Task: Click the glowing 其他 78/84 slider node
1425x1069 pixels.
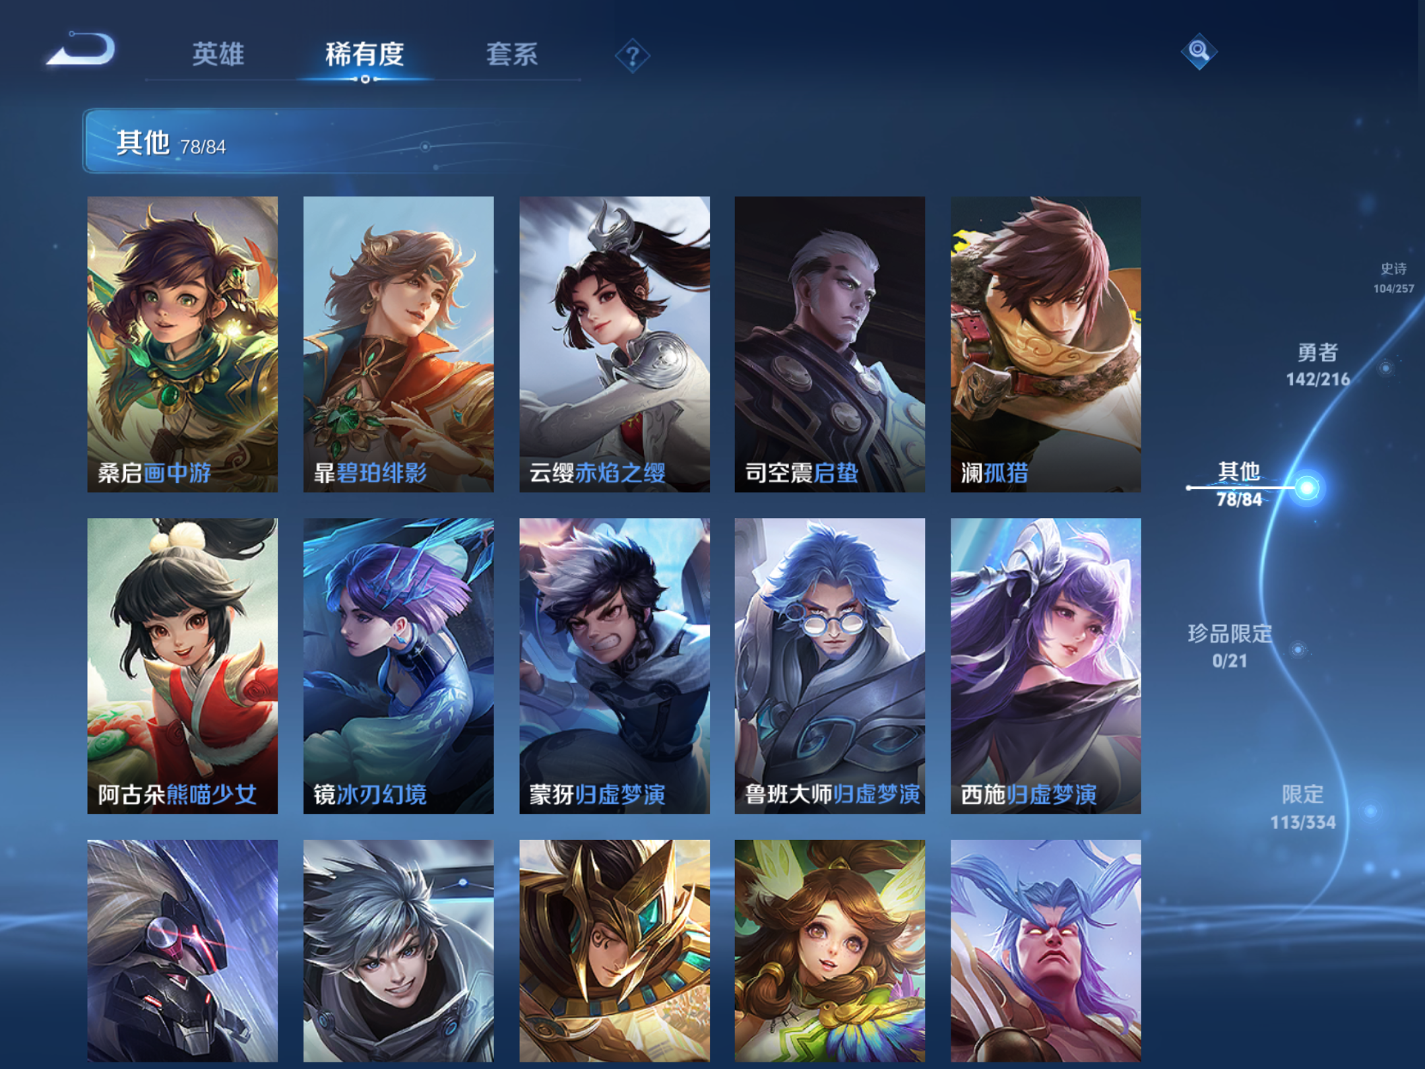Action: tap(1307, 488)
